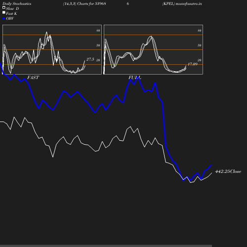
Task: Click the Fast K legend swatch
Action: point(4,12)
